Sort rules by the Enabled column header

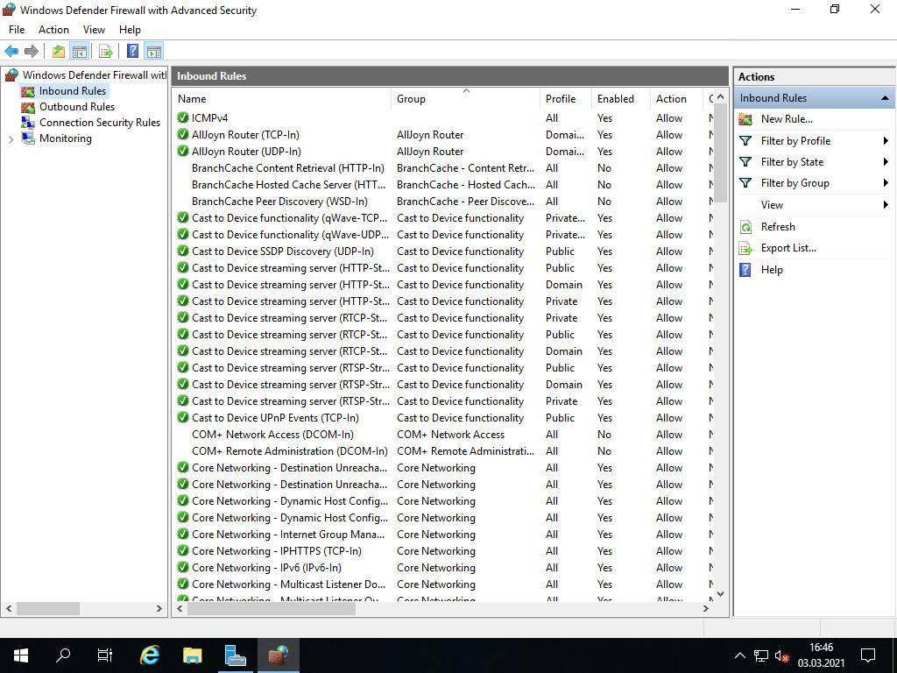coord(615,99)
